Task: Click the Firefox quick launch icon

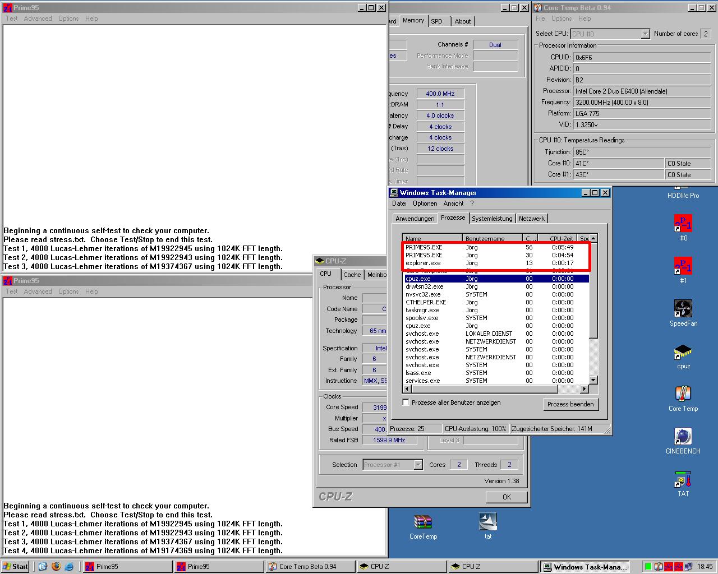Action: click(x=56, y=566)
